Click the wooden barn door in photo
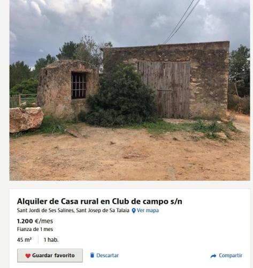This screenshot has width=253, height=268. click(x=164, y=90)
